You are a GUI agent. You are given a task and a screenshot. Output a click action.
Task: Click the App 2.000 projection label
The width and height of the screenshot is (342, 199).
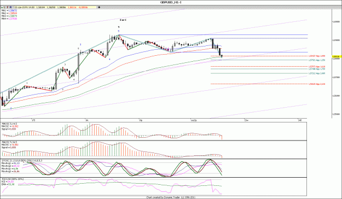tap(317, 73)
